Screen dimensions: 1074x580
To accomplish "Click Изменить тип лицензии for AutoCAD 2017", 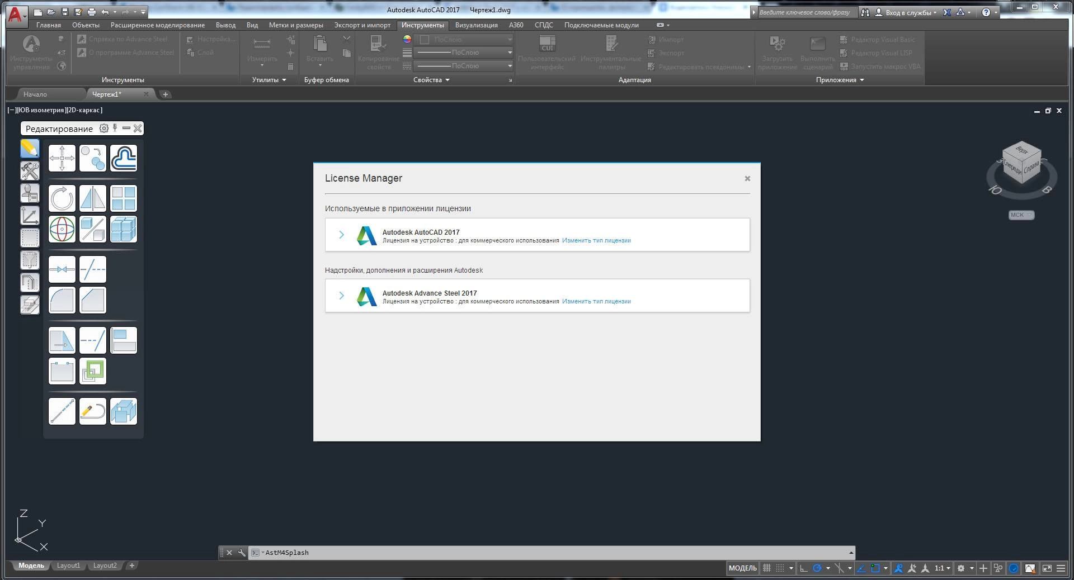I will [x=596, y=240].
